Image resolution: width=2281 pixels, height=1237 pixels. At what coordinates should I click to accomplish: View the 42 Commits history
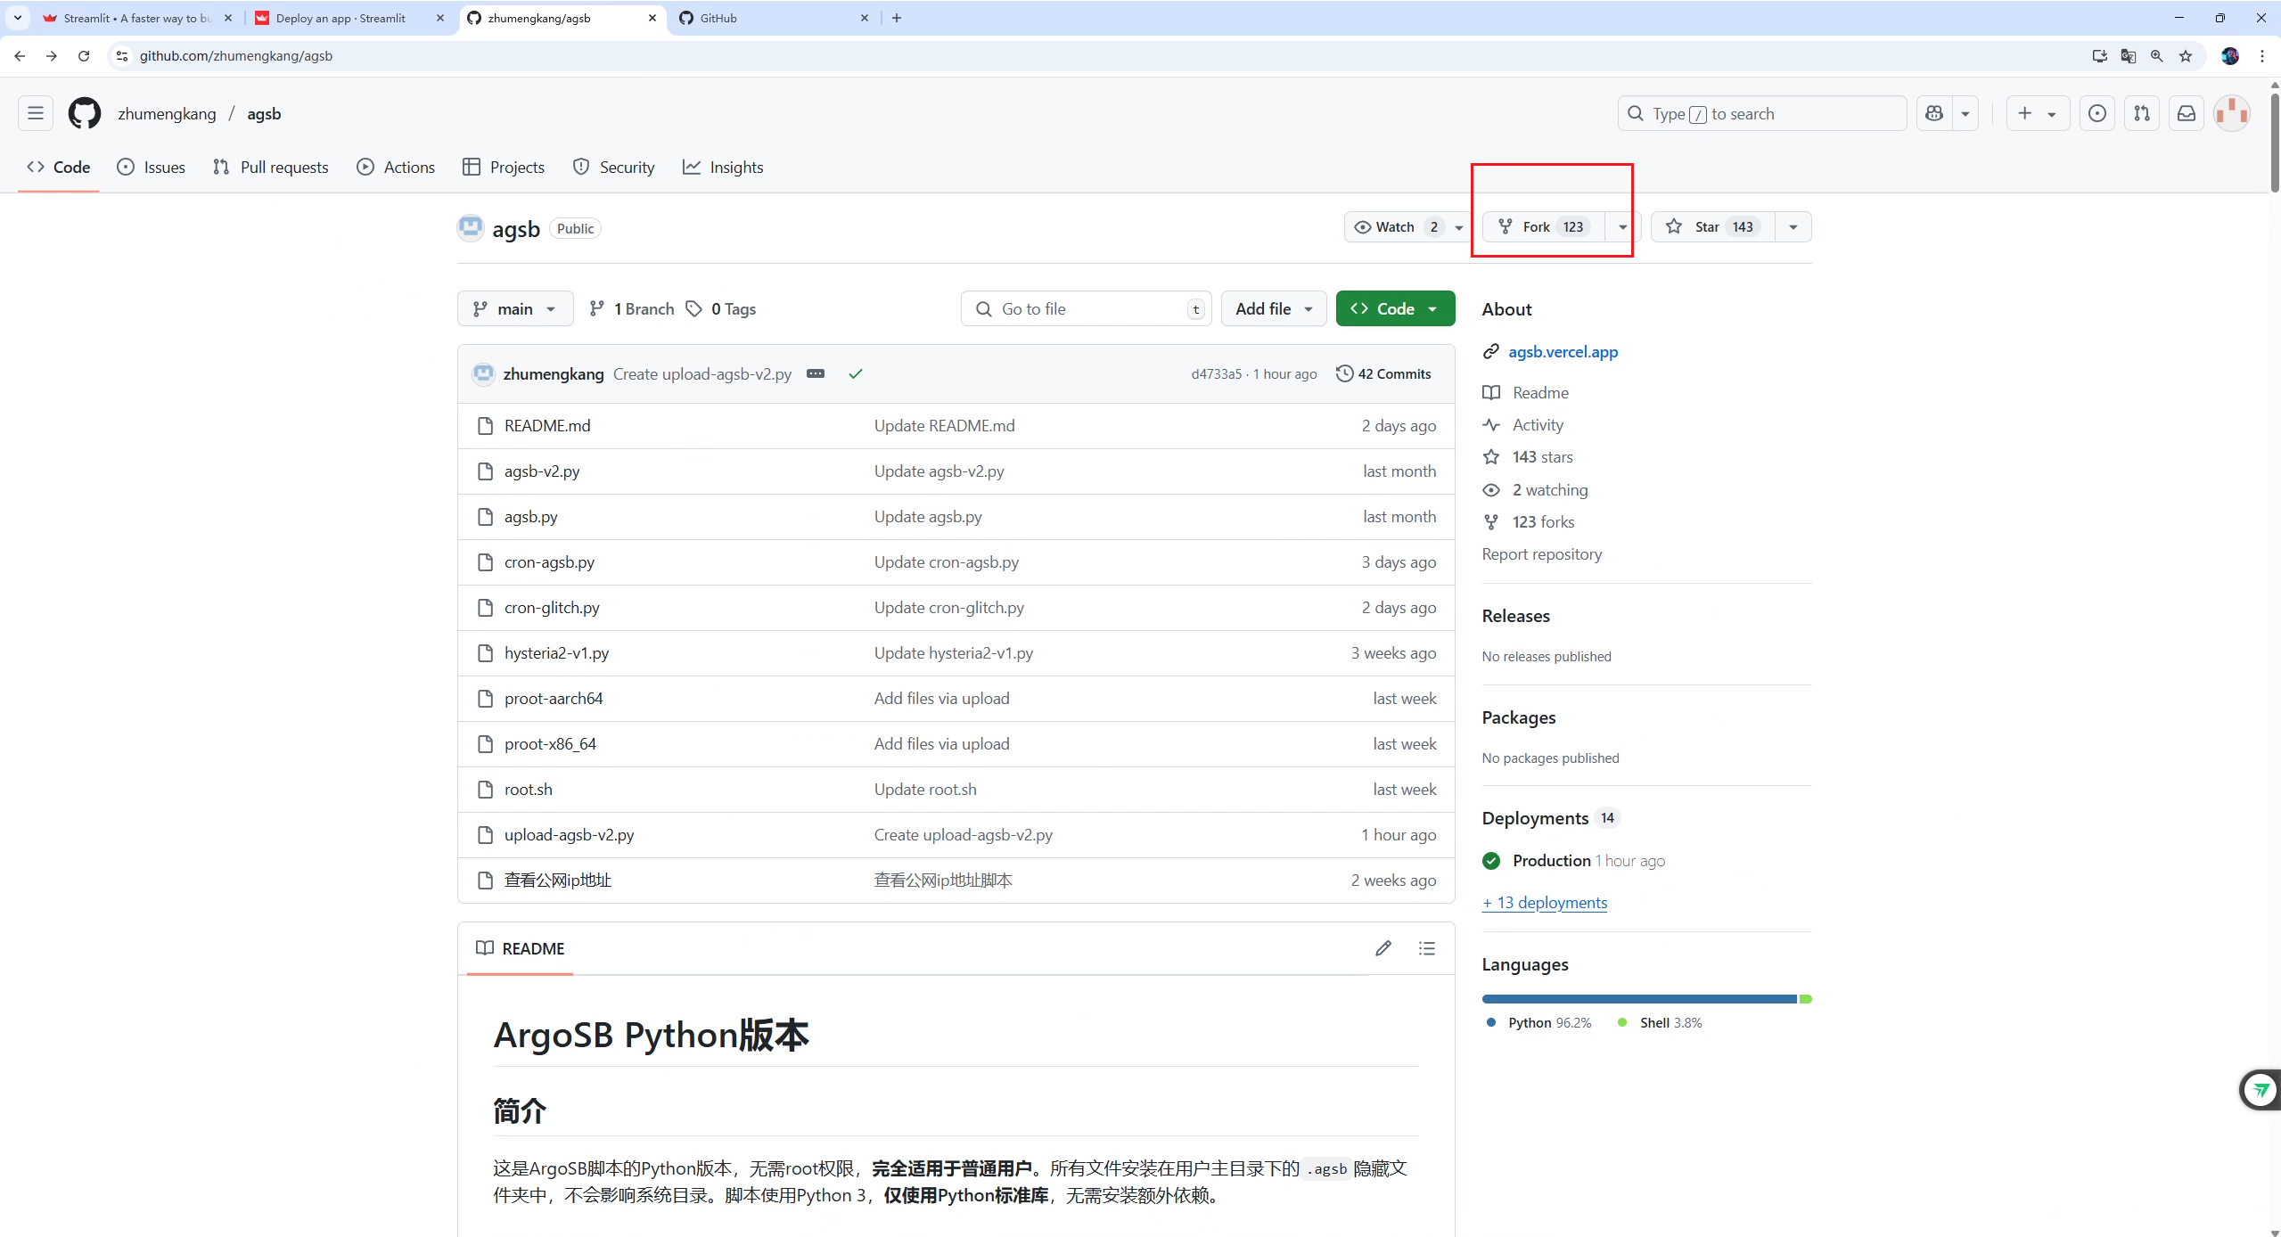pos(1383,373)
